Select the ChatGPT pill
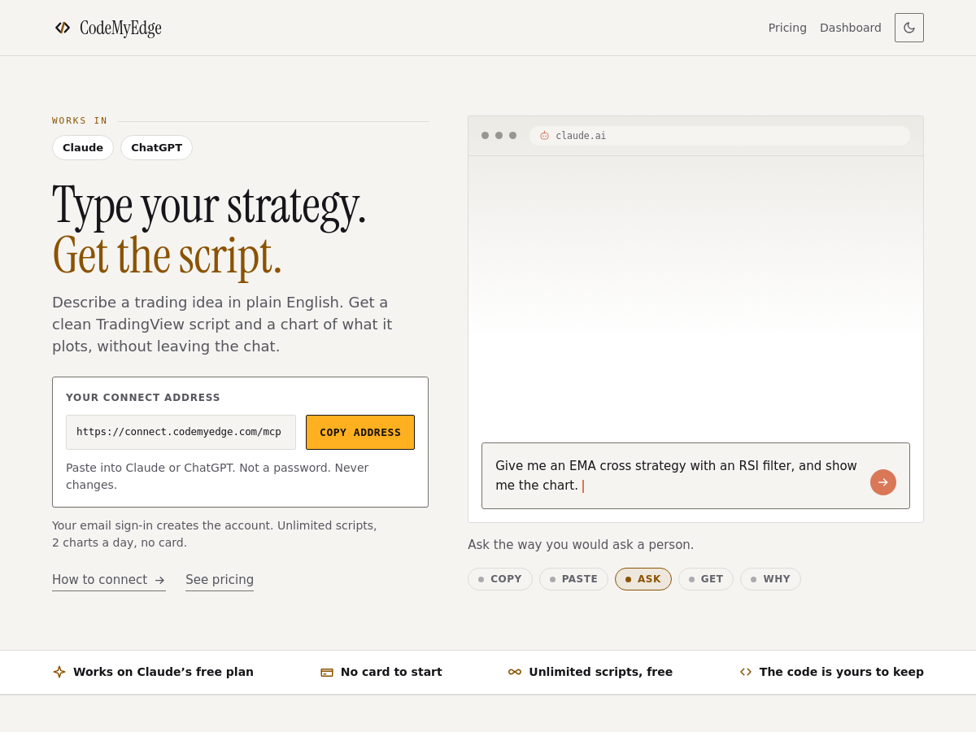 click(x=156, y=147)
